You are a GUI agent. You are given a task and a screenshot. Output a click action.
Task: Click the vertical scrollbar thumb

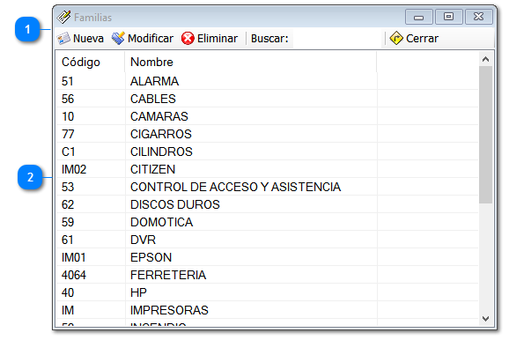click(485, 135)
